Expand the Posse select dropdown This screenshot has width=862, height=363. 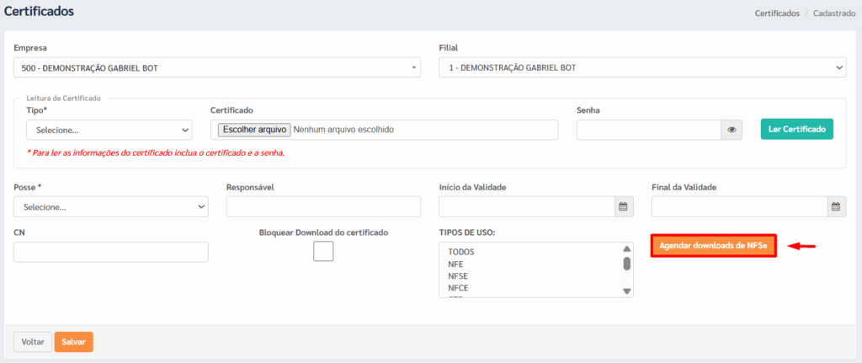pyautogui.click(x=111, y=207)
